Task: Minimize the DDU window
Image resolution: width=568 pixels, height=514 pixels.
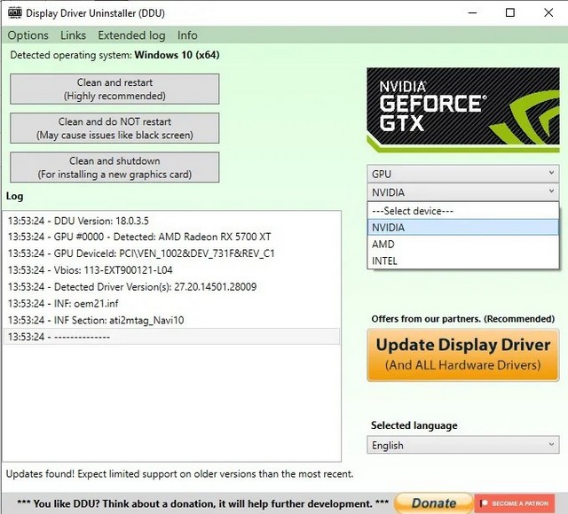Action: [472, 12]
